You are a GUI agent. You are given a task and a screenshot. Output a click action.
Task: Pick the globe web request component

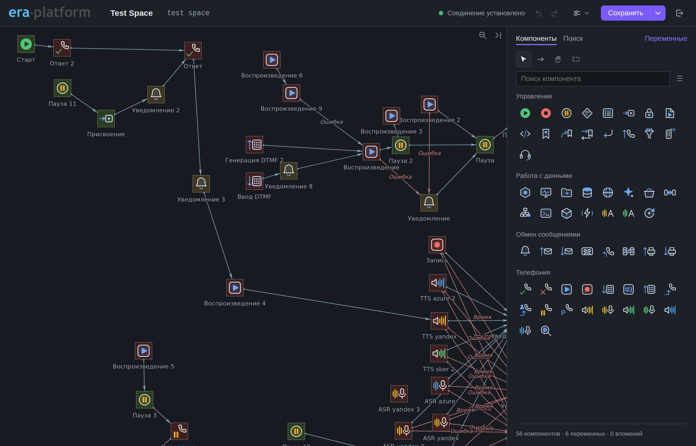tap(608, 193)
